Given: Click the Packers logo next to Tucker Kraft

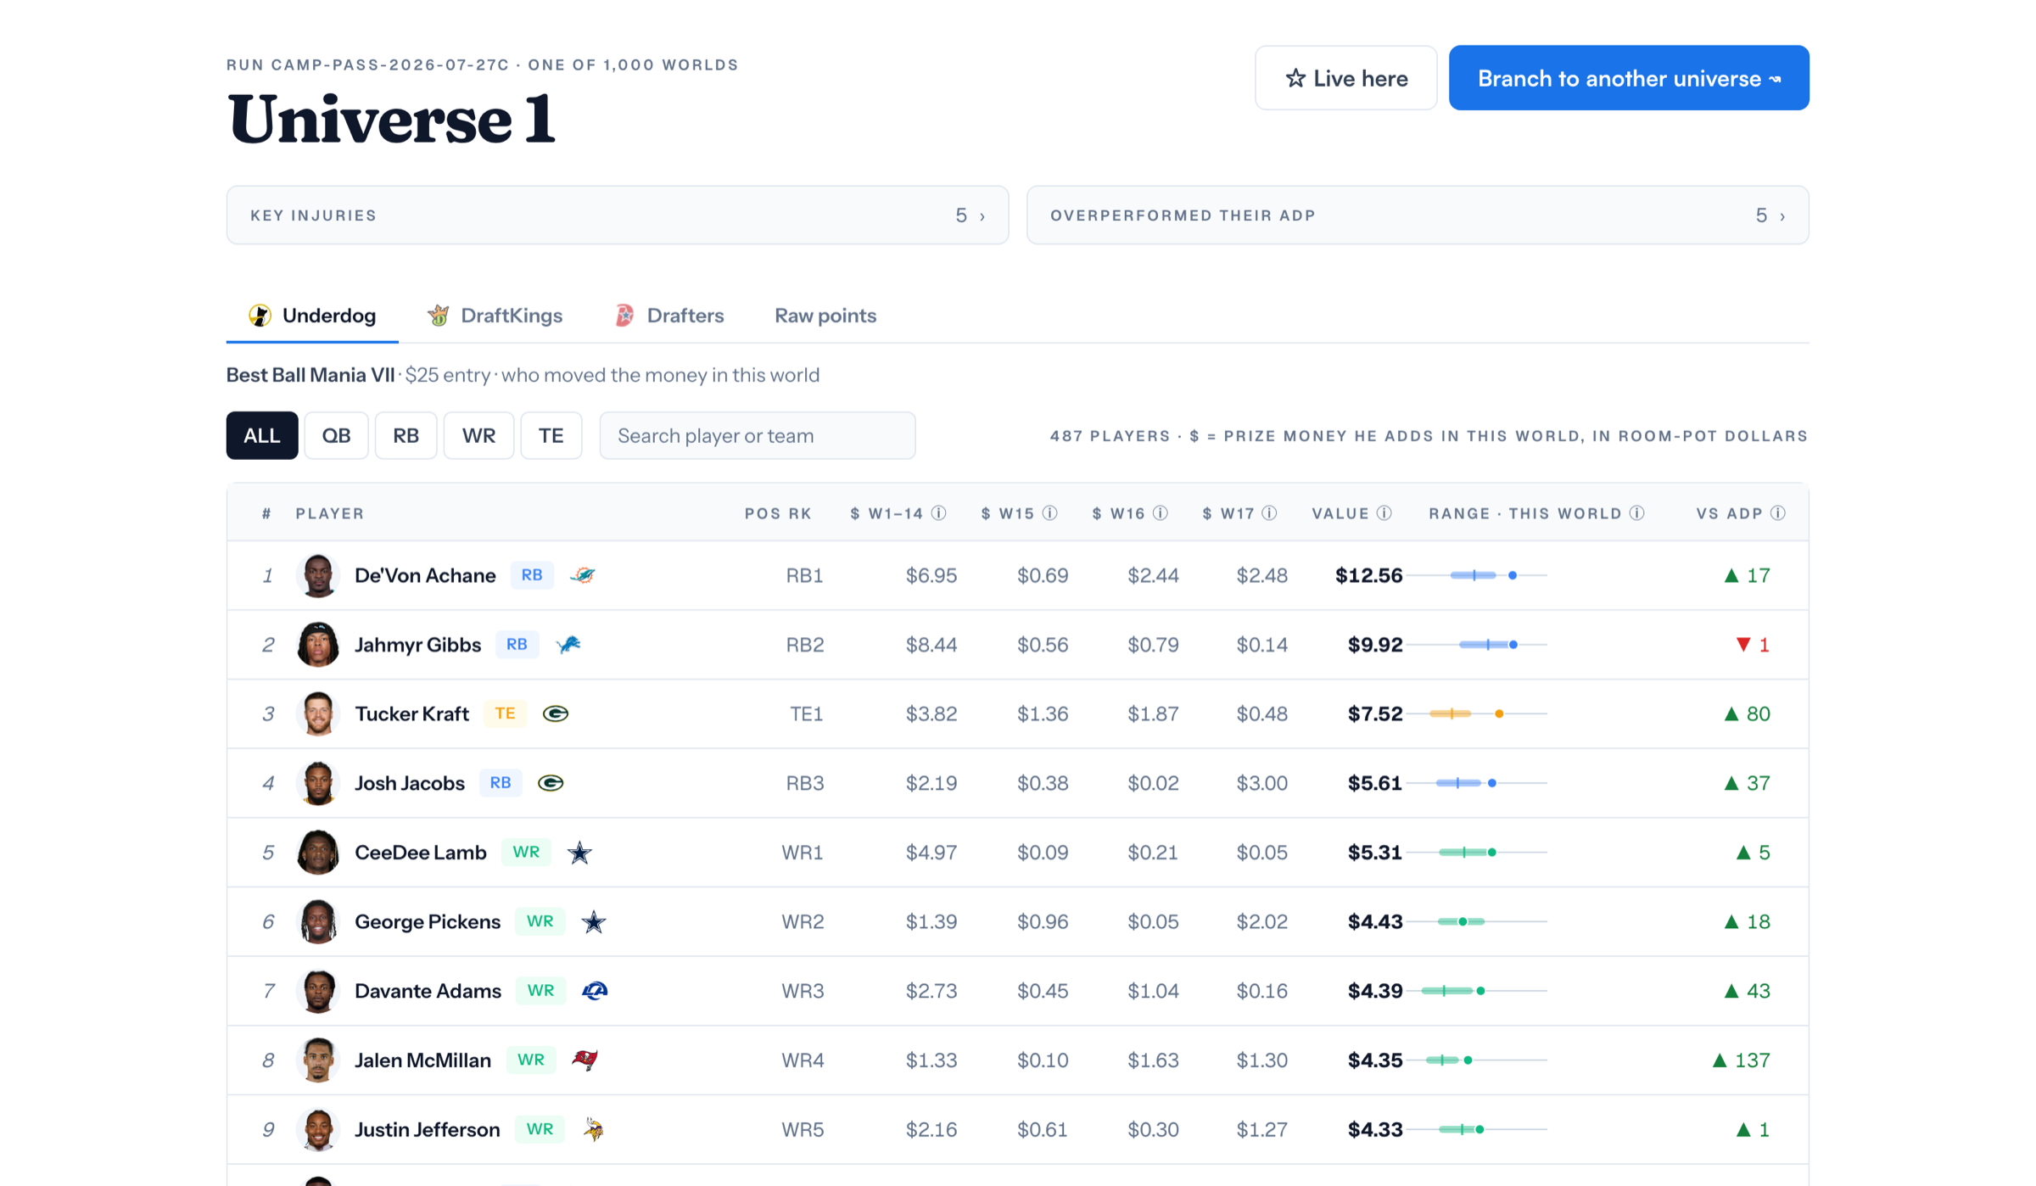Looking at the screenshot, I should [x=556, y=714].
